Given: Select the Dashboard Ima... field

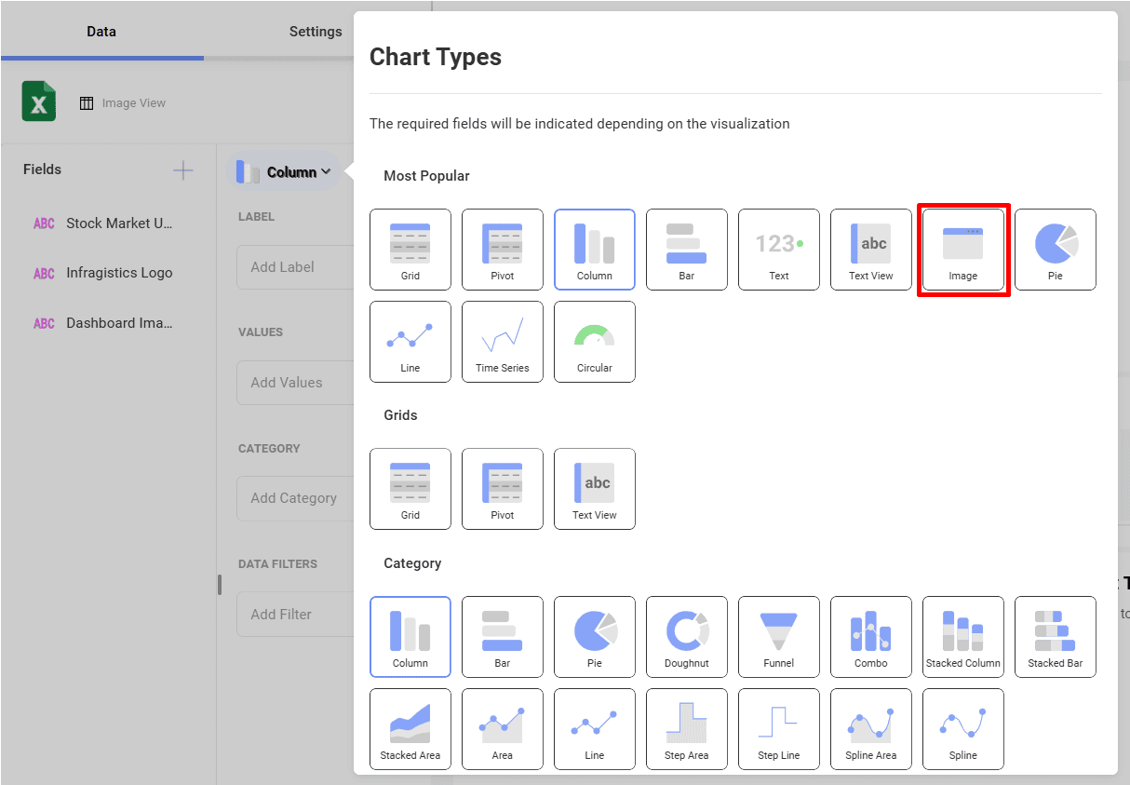Looking at the screenshot, I should click(x=102, y=323).
